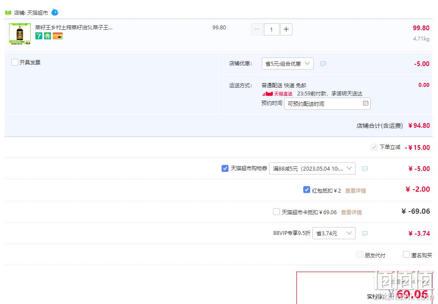
Task: Open 查看详情 link for 天猫超市卡抵扣
Action: (352, 212)
